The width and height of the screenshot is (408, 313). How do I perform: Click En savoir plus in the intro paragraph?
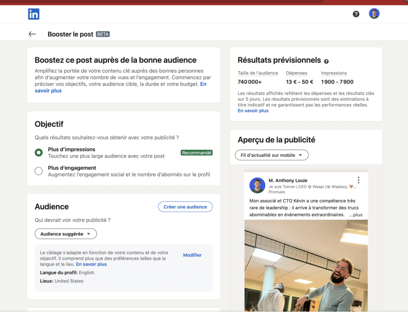click(x=48, y=90)
